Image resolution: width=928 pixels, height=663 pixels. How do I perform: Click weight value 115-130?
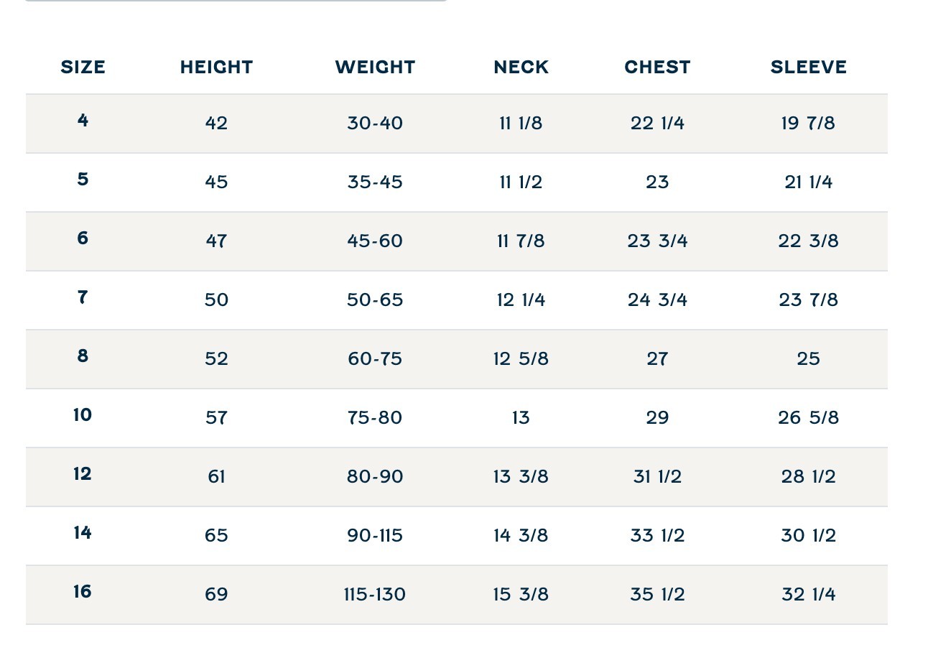(x=375, y=595)
